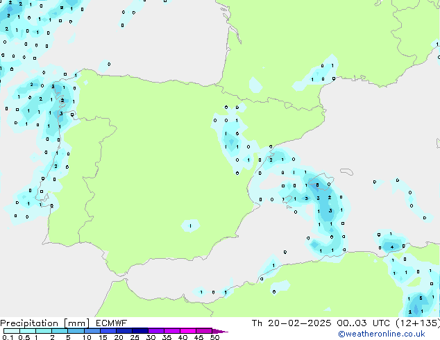Click the 35 to 40 mm legend swatch
This screenshot has height=340, width=440.
pos(171,331)
